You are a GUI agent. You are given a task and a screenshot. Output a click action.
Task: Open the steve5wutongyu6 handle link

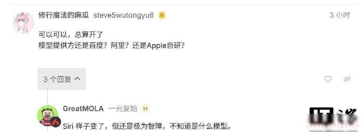124,15
